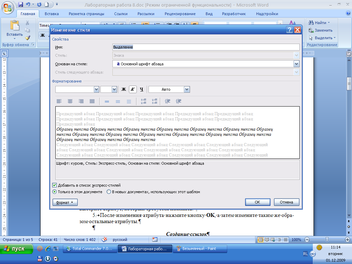Click macro recording icon in status bar
Viewport: 352px width, 264px height.
coord(155,240)
